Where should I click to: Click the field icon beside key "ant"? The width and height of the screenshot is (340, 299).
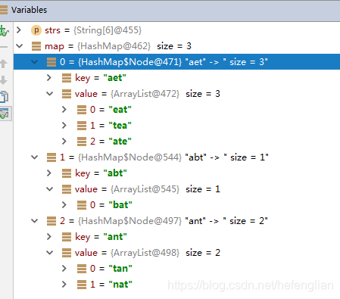pyautogui.click(x=67, y=237)
